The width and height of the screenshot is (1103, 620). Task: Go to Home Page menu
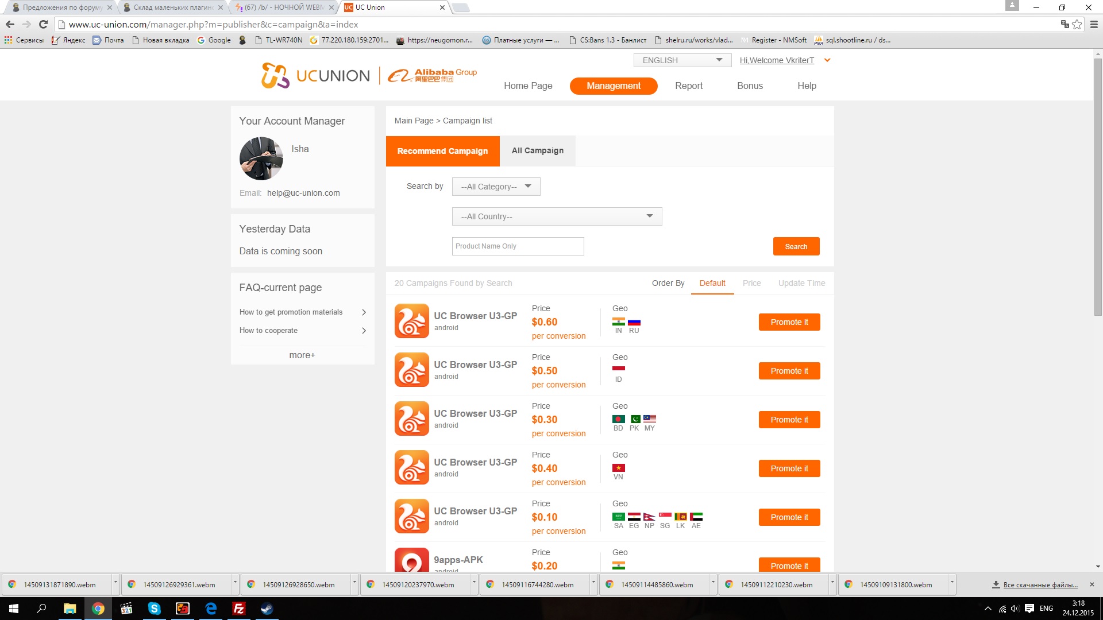528,86
